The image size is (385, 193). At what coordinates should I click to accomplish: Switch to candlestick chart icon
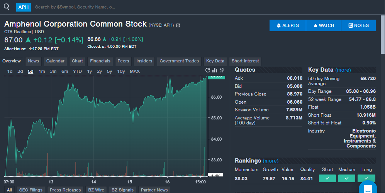pyautogui.click(x=222, y=70)
